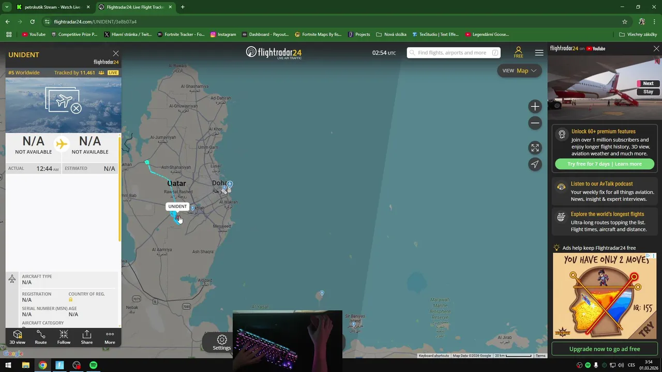Click the flight photo placeholder image

[64, 105]
